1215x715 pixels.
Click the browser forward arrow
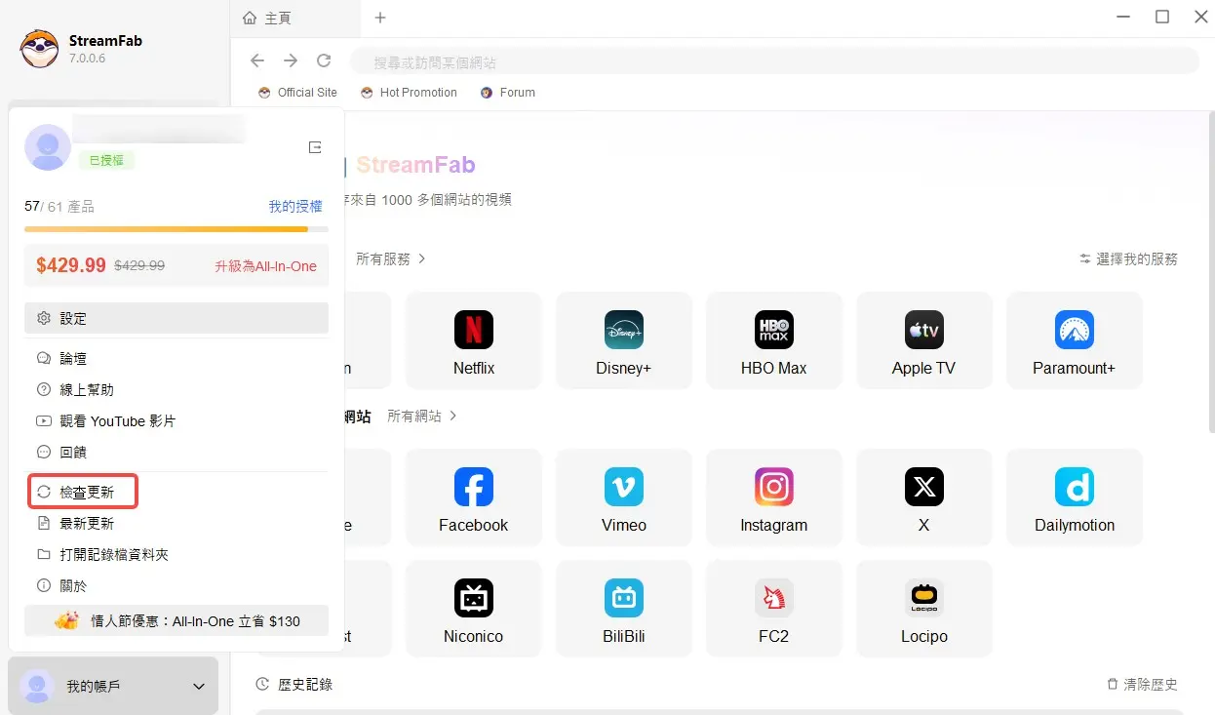point(291,60)
